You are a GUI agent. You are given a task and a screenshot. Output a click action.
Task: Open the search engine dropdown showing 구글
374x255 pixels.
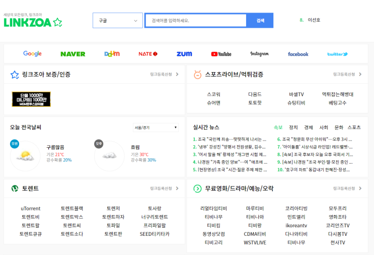pos(118,21)
